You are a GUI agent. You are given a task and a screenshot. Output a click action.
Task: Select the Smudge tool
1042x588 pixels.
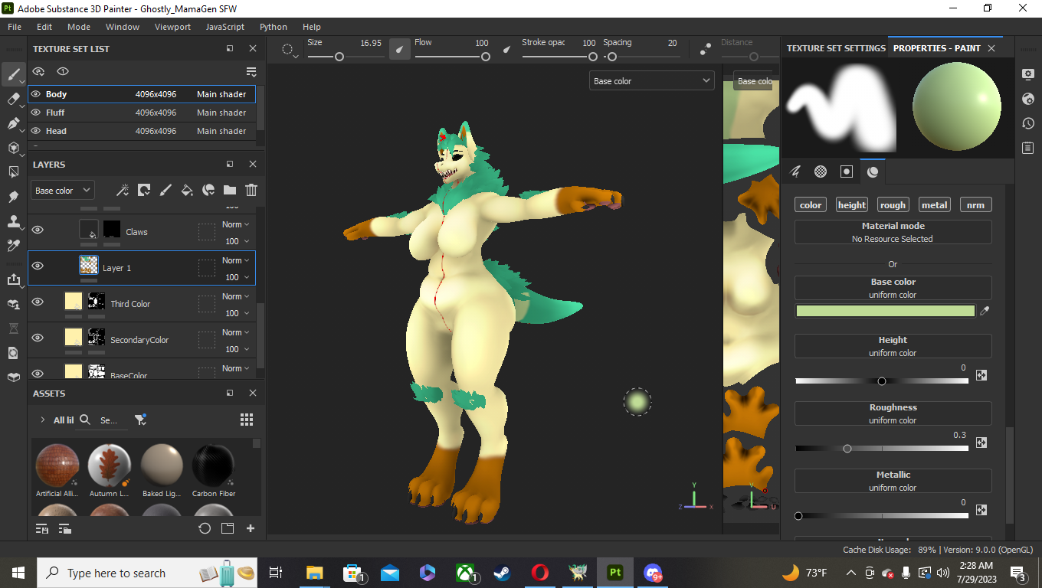(13, 197)
